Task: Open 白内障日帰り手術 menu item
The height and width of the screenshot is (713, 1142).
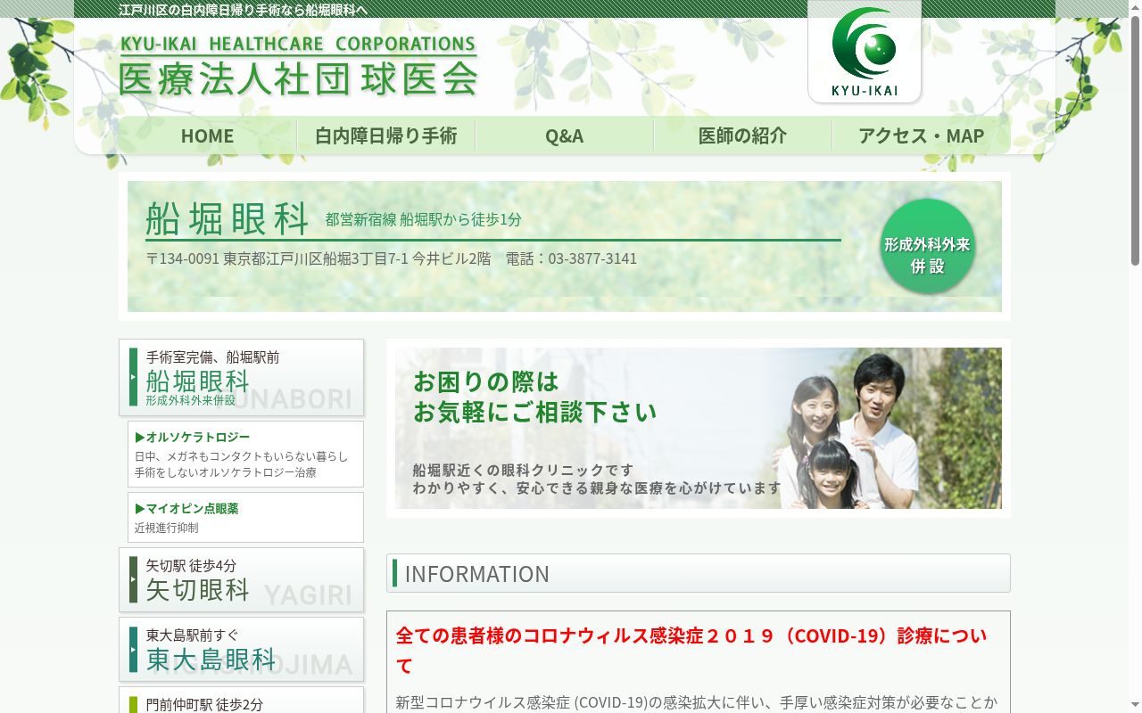Action: click(385, 135)
